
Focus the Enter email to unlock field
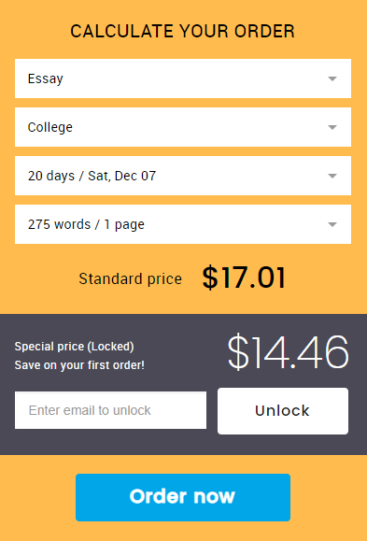coord(111,410)
